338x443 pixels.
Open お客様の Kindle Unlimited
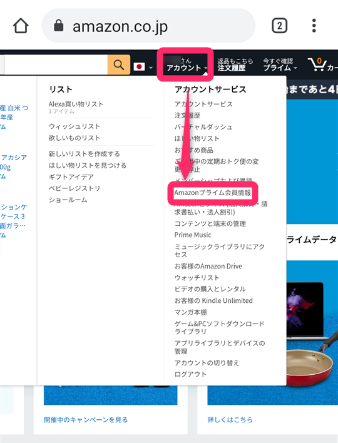click(213, 300)
